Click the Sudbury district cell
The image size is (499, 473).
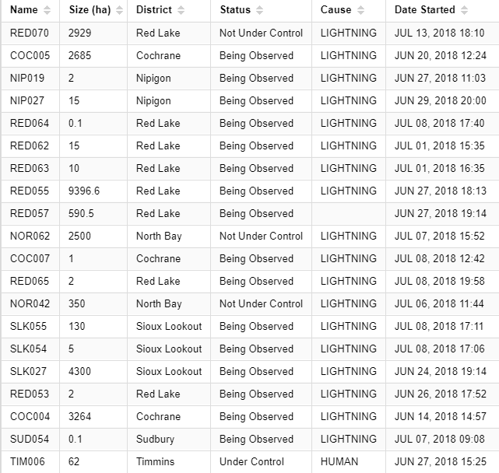[x=156, y=440]
